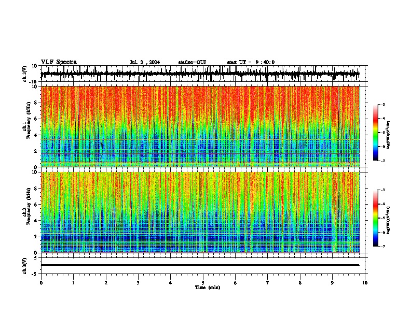Click the ch.1 voltage waveform trace
Viewport: 411px width, 317px height.
200,74
